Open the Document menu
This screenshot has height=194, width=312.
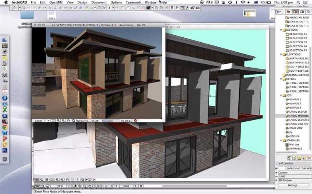point(99,2)
